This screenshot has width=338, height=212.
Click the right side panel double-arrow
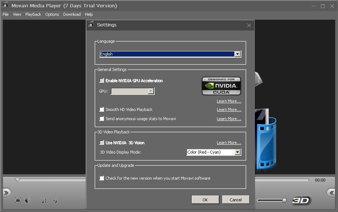pyautogui.click(x=331, y=193)
